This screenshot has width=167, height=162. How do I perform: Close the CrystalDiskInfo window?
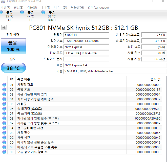click(163, 1)
